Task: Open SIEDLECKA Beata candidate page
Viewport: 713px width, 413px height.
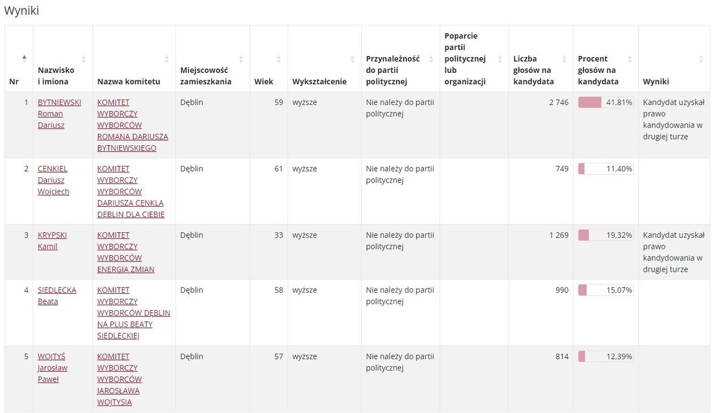Action: (x=57, y=295)
